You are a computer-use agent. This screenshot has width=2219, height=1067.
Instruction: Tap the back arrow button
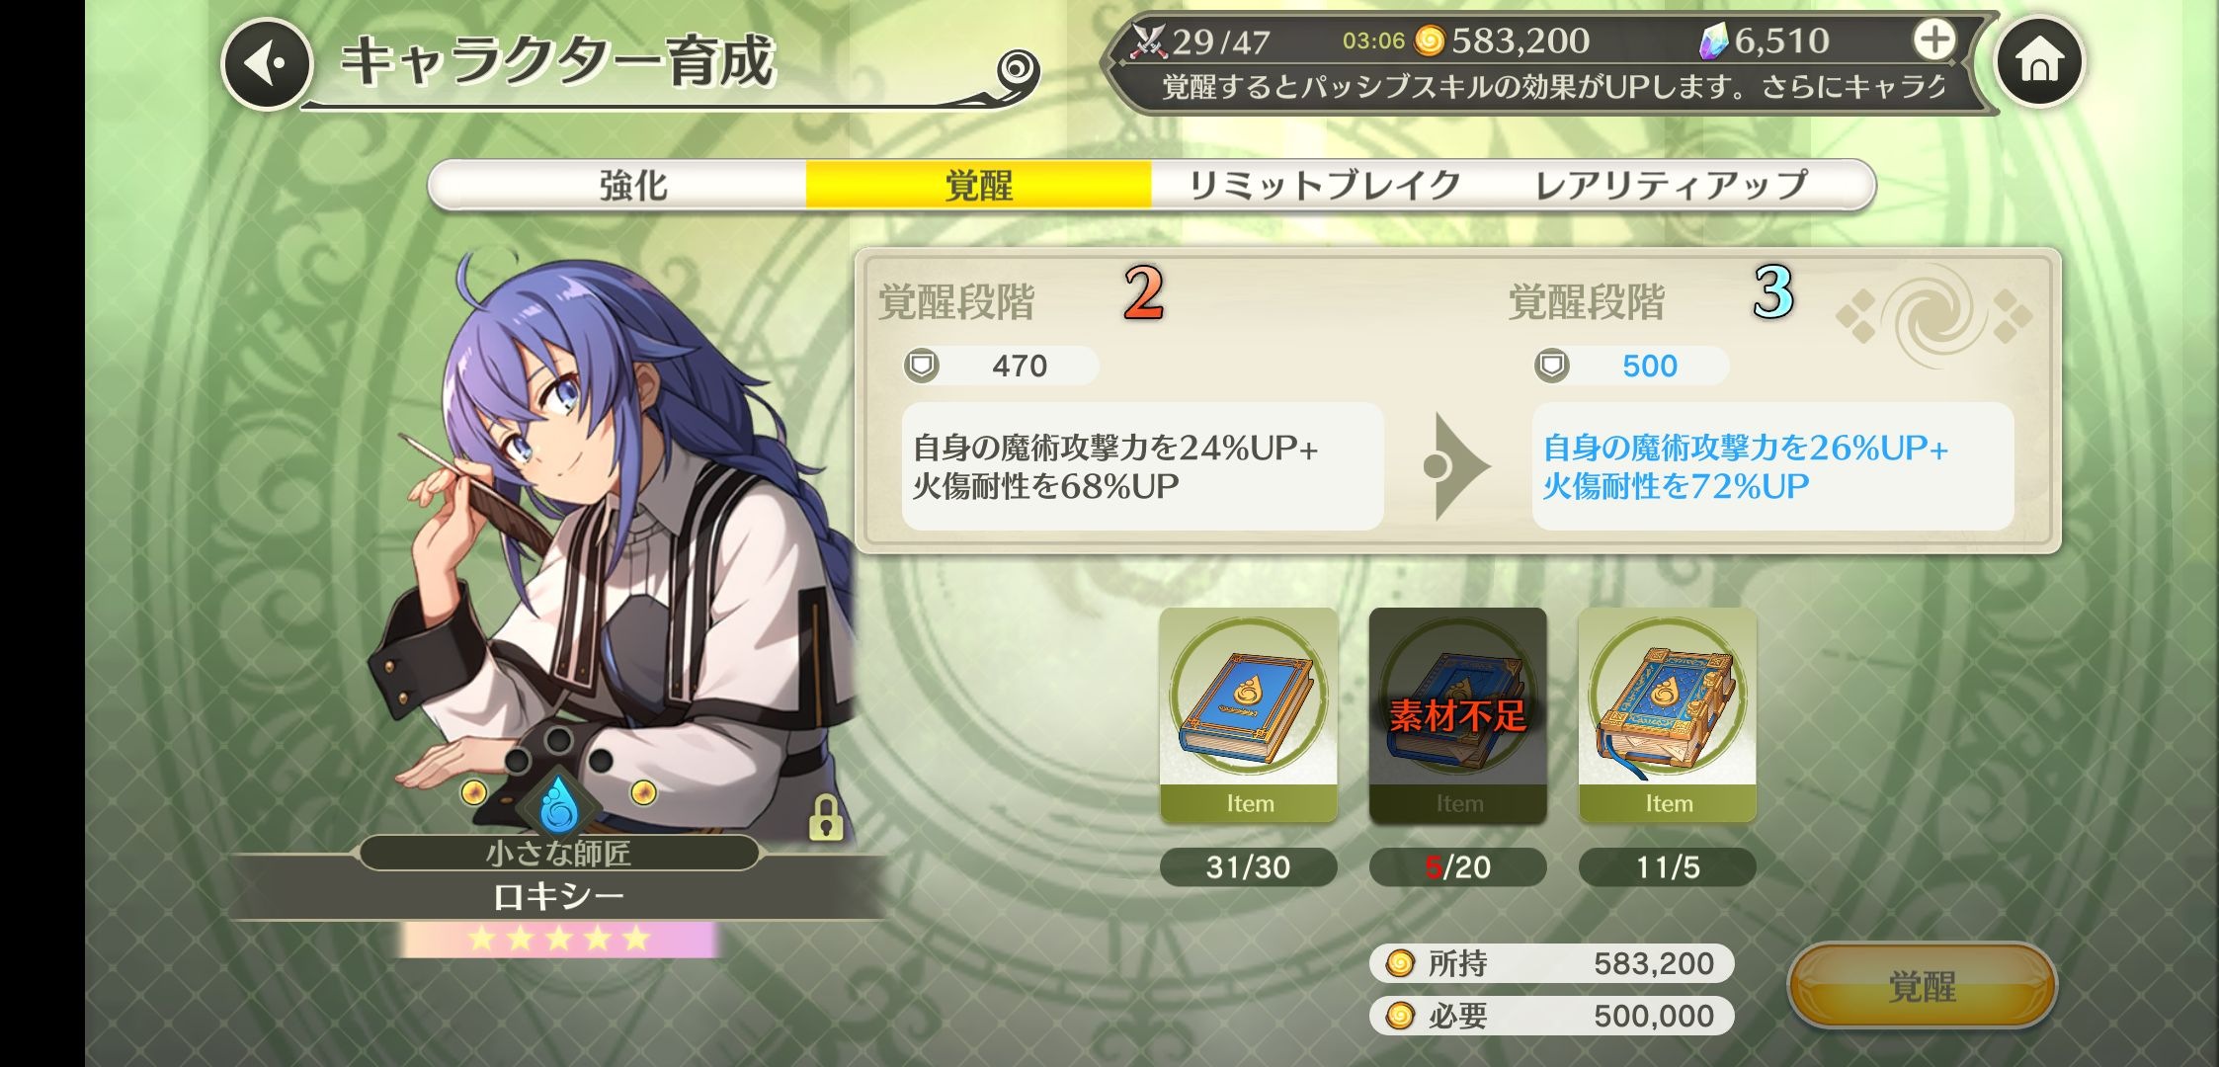pyautogui.click(x=267, y=64)
